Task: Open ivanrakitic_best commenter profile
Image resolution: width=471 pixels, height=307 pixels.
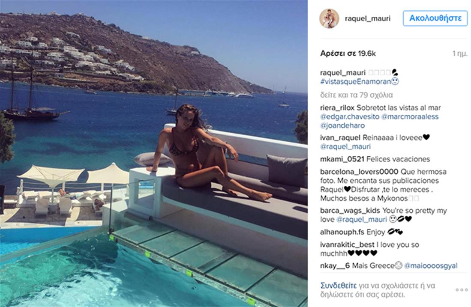Action: [x=347, y=244]
